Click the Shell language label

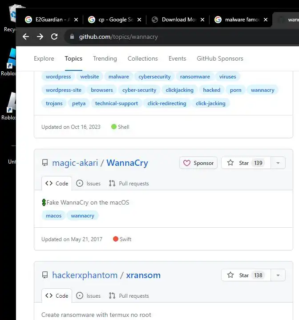(123, 127)
